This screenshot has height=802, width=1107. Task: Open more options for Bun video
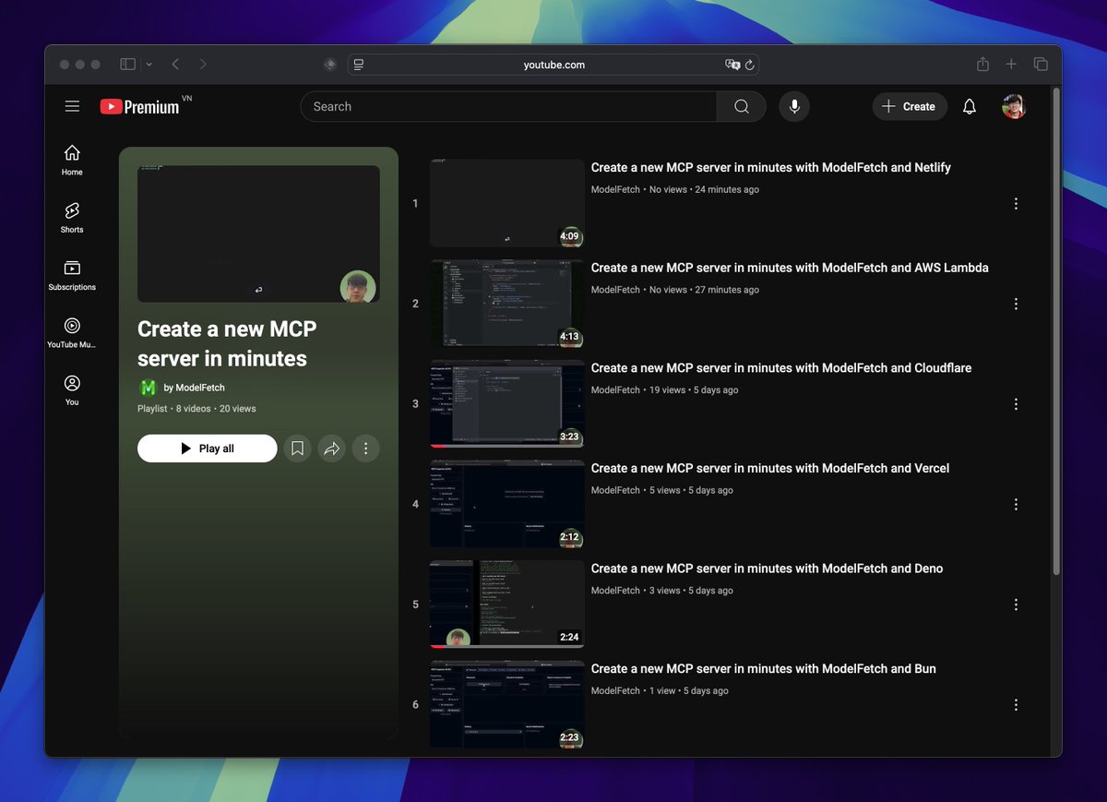click(x=1016, y=705)
